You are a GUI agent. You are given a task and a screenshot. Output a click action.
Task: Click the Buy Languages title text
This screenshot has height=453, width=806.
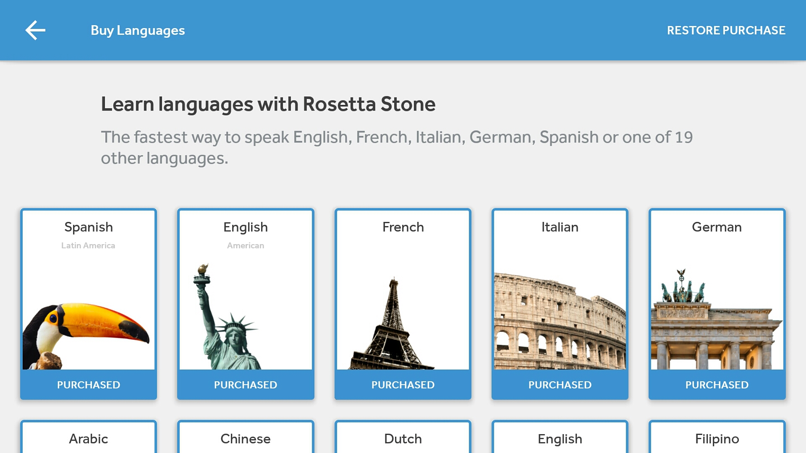[x=138, y=30]
